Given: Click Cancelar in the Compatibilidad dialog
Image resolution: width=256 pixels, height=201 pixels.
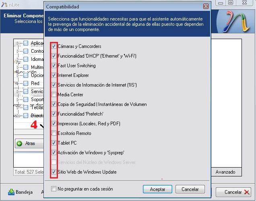Looking at the screenshot, I should coord(190,189).
